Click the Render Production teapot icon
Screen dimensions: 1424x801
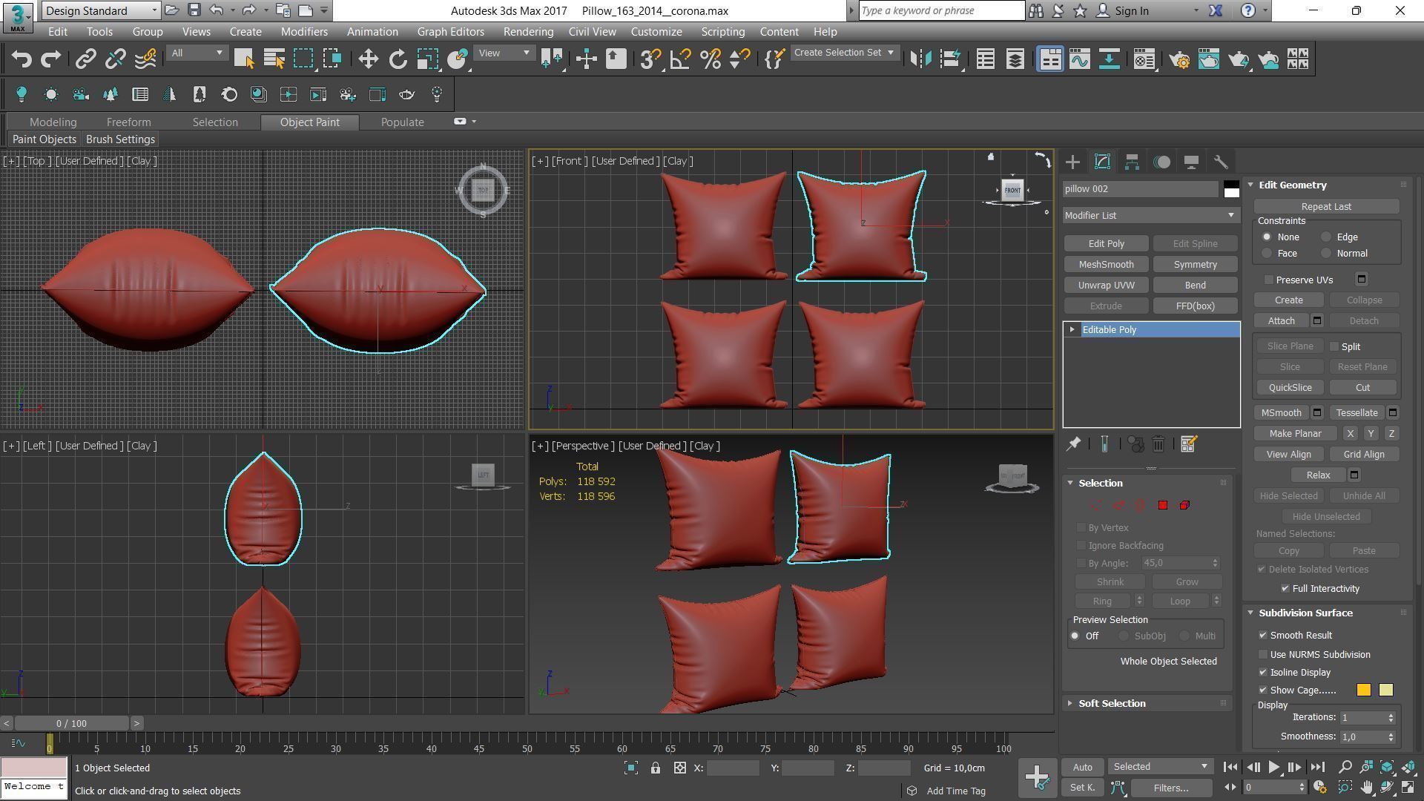tap(1239, 59)
